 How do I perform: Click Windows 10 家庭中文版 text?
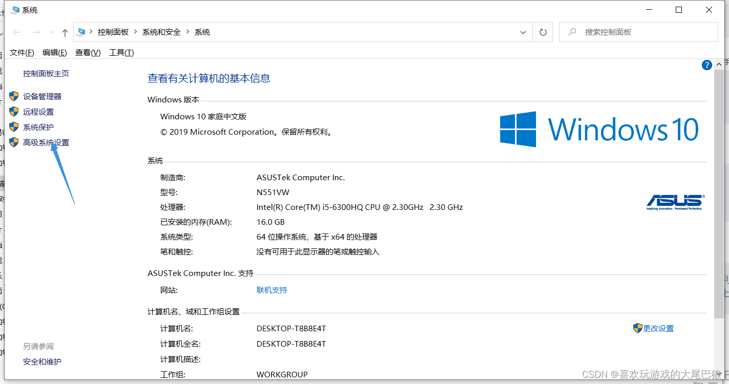click(203, 116)
